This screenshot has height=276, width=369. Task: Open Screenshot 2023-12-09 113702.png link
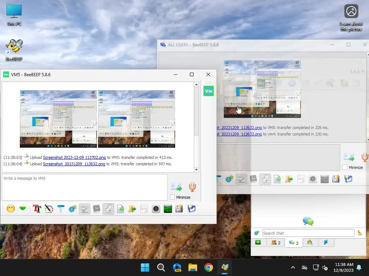[74, 157]
